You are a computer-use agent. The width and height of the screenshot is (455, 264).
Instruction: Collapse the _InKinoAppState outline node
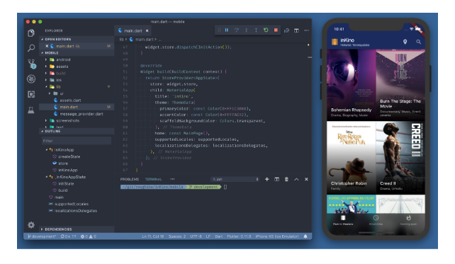(x=46, y=177)
